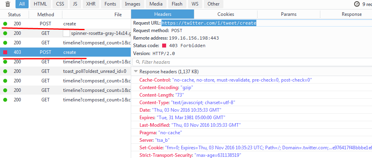Filter requests by Images
This screenshot has height=158, width=372.
133,4
